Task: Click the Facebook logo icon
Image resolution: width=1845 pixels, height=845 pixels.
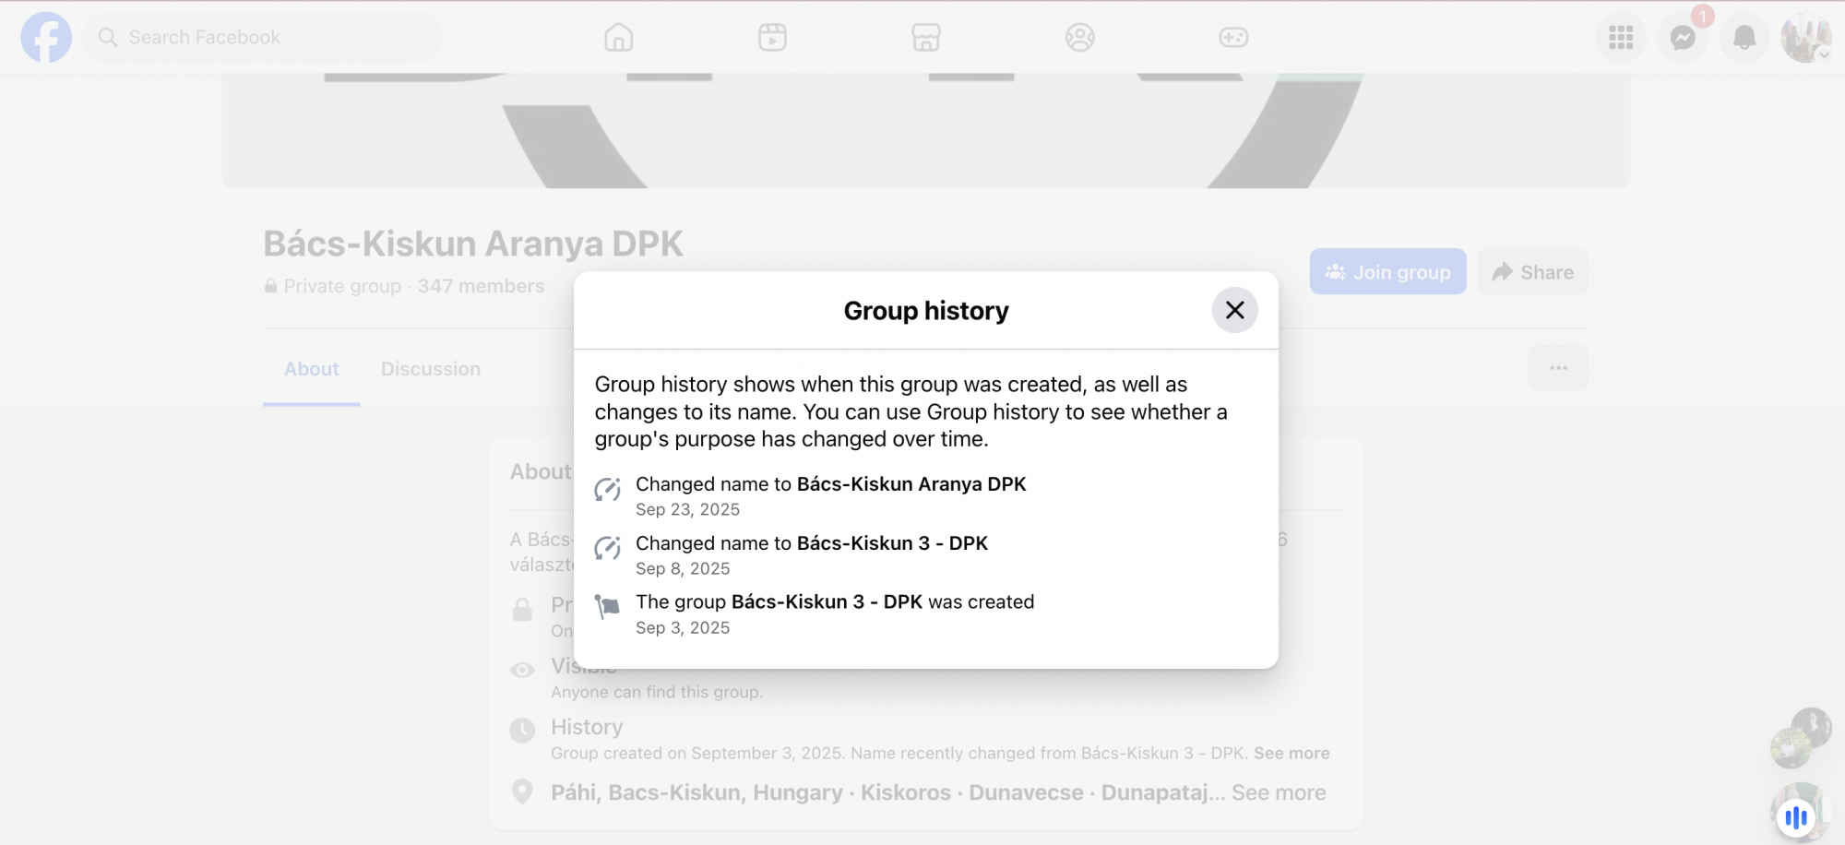Action: point(46,38)
